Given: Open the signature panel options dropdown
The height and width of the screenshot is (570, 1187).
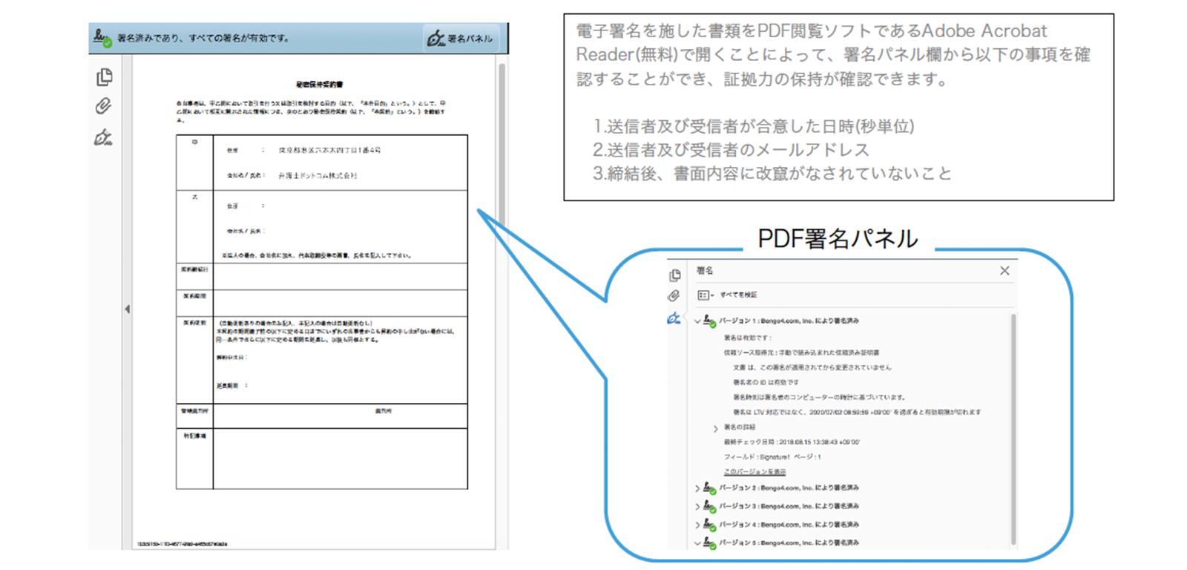Looking at the screenshot, I should tap(705, 295).
